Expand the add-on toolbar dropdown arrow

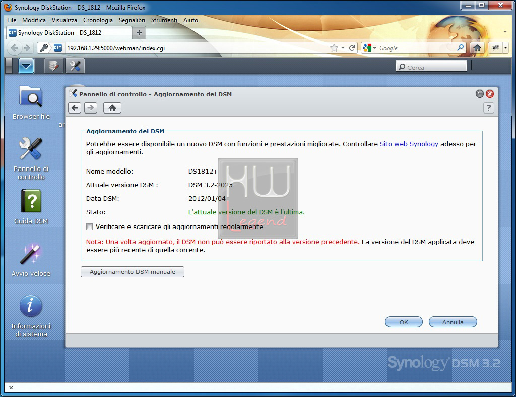pyautogui.click(x=506, y=48)
